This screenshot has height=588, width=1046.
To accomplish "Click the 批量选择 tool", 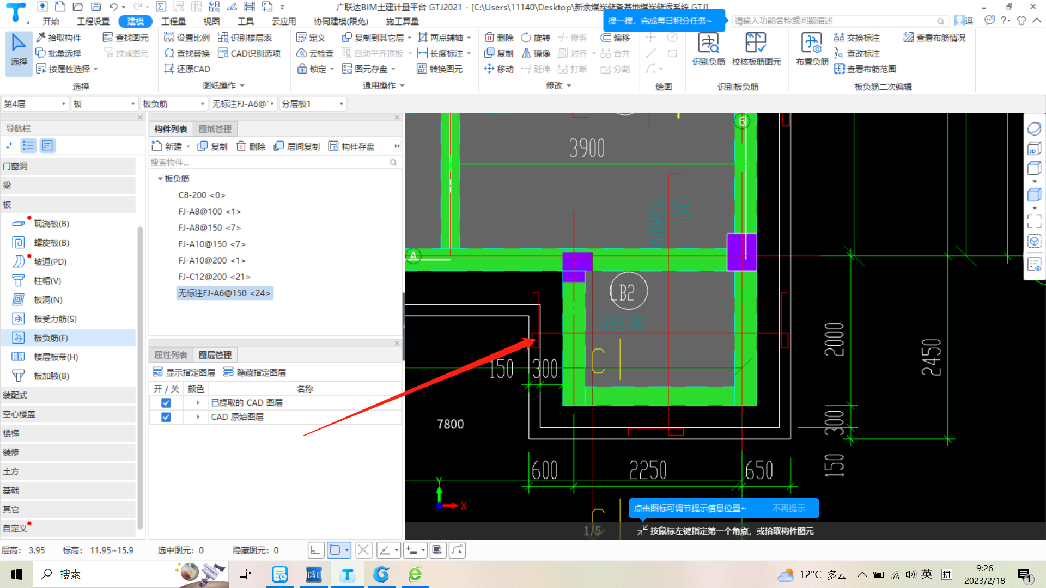I will tap(59, 53).
